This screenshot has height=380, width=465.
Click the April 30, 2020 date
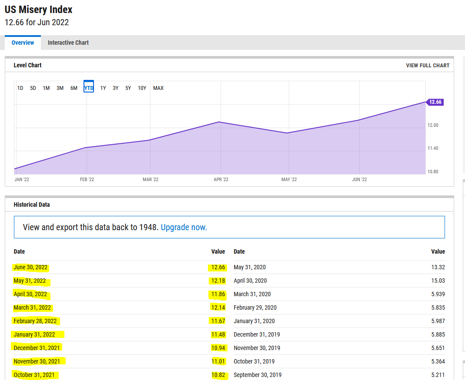250,281
